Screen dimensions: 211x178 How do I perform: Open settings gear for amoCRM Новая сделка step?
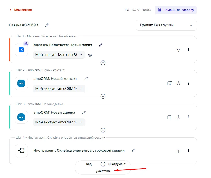pos(178,117)
